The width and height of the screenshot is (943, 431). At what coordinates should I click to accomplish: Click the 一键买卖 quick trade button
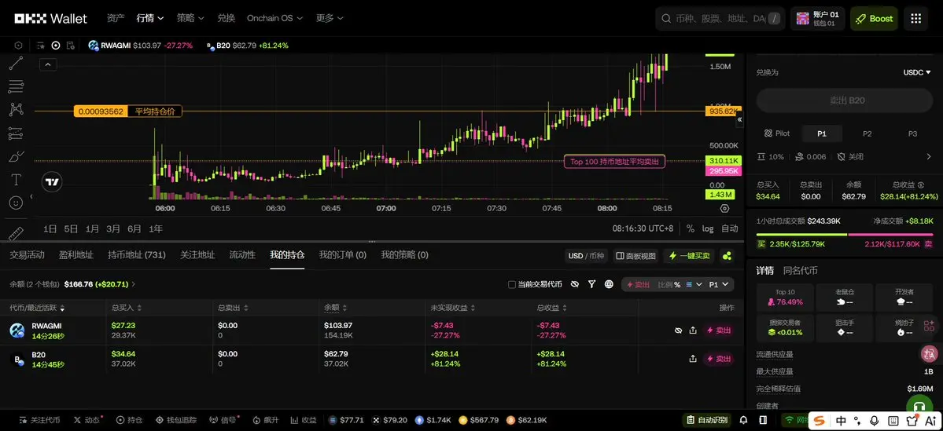click(x=690, y=256)
